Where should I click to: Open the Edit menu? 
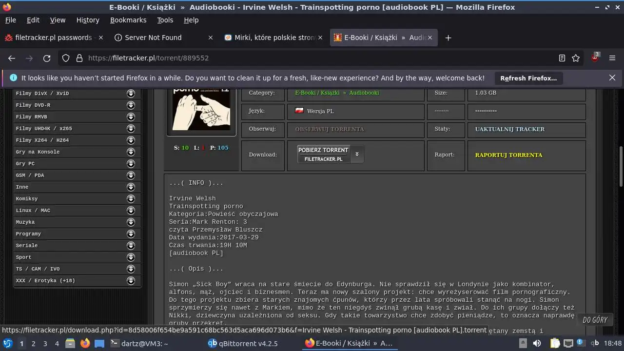[x=33, y=20]
